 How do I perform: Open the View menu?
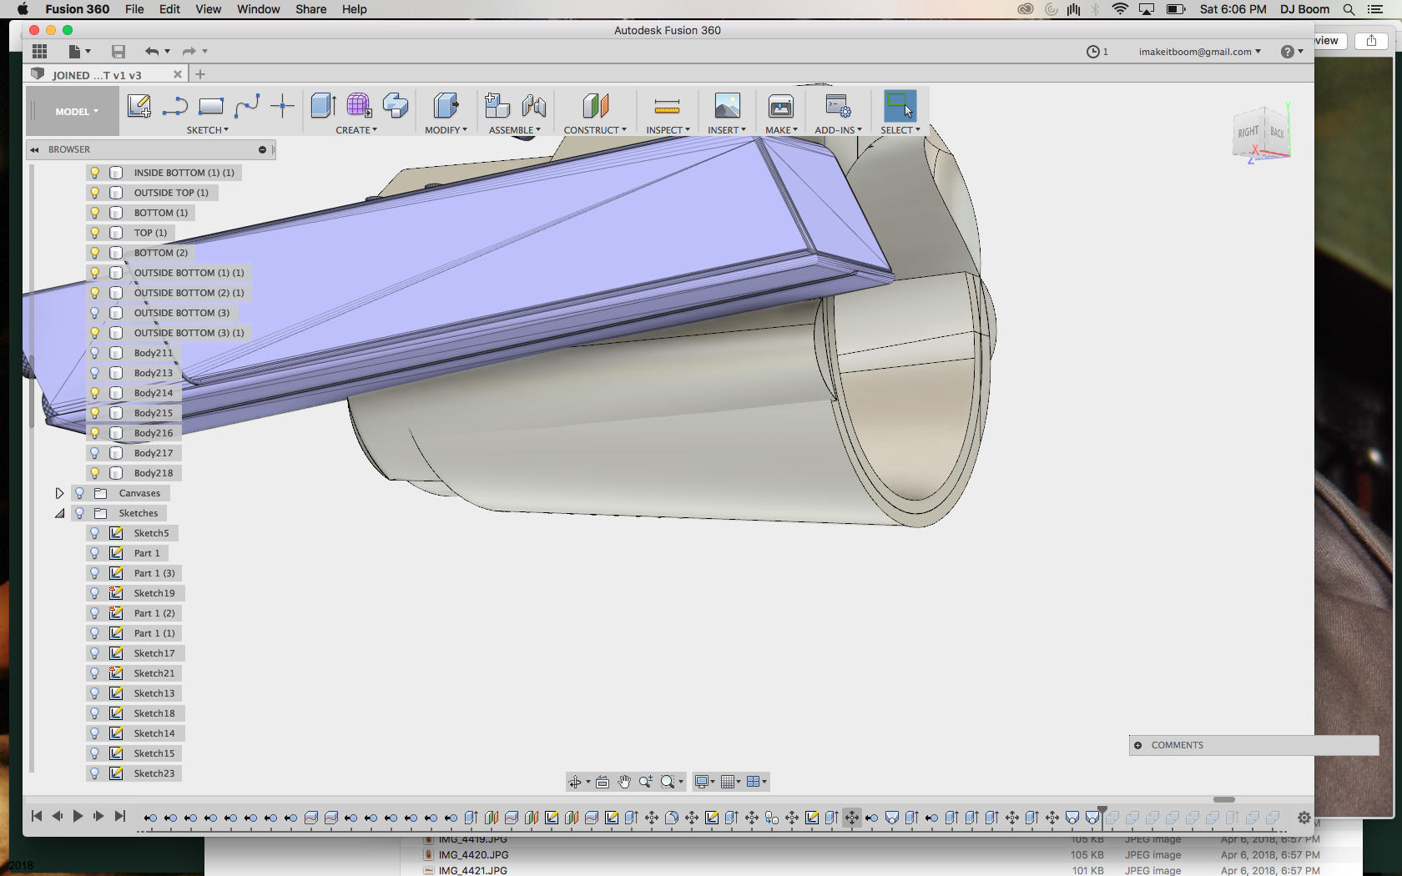(x=209, y=9)
